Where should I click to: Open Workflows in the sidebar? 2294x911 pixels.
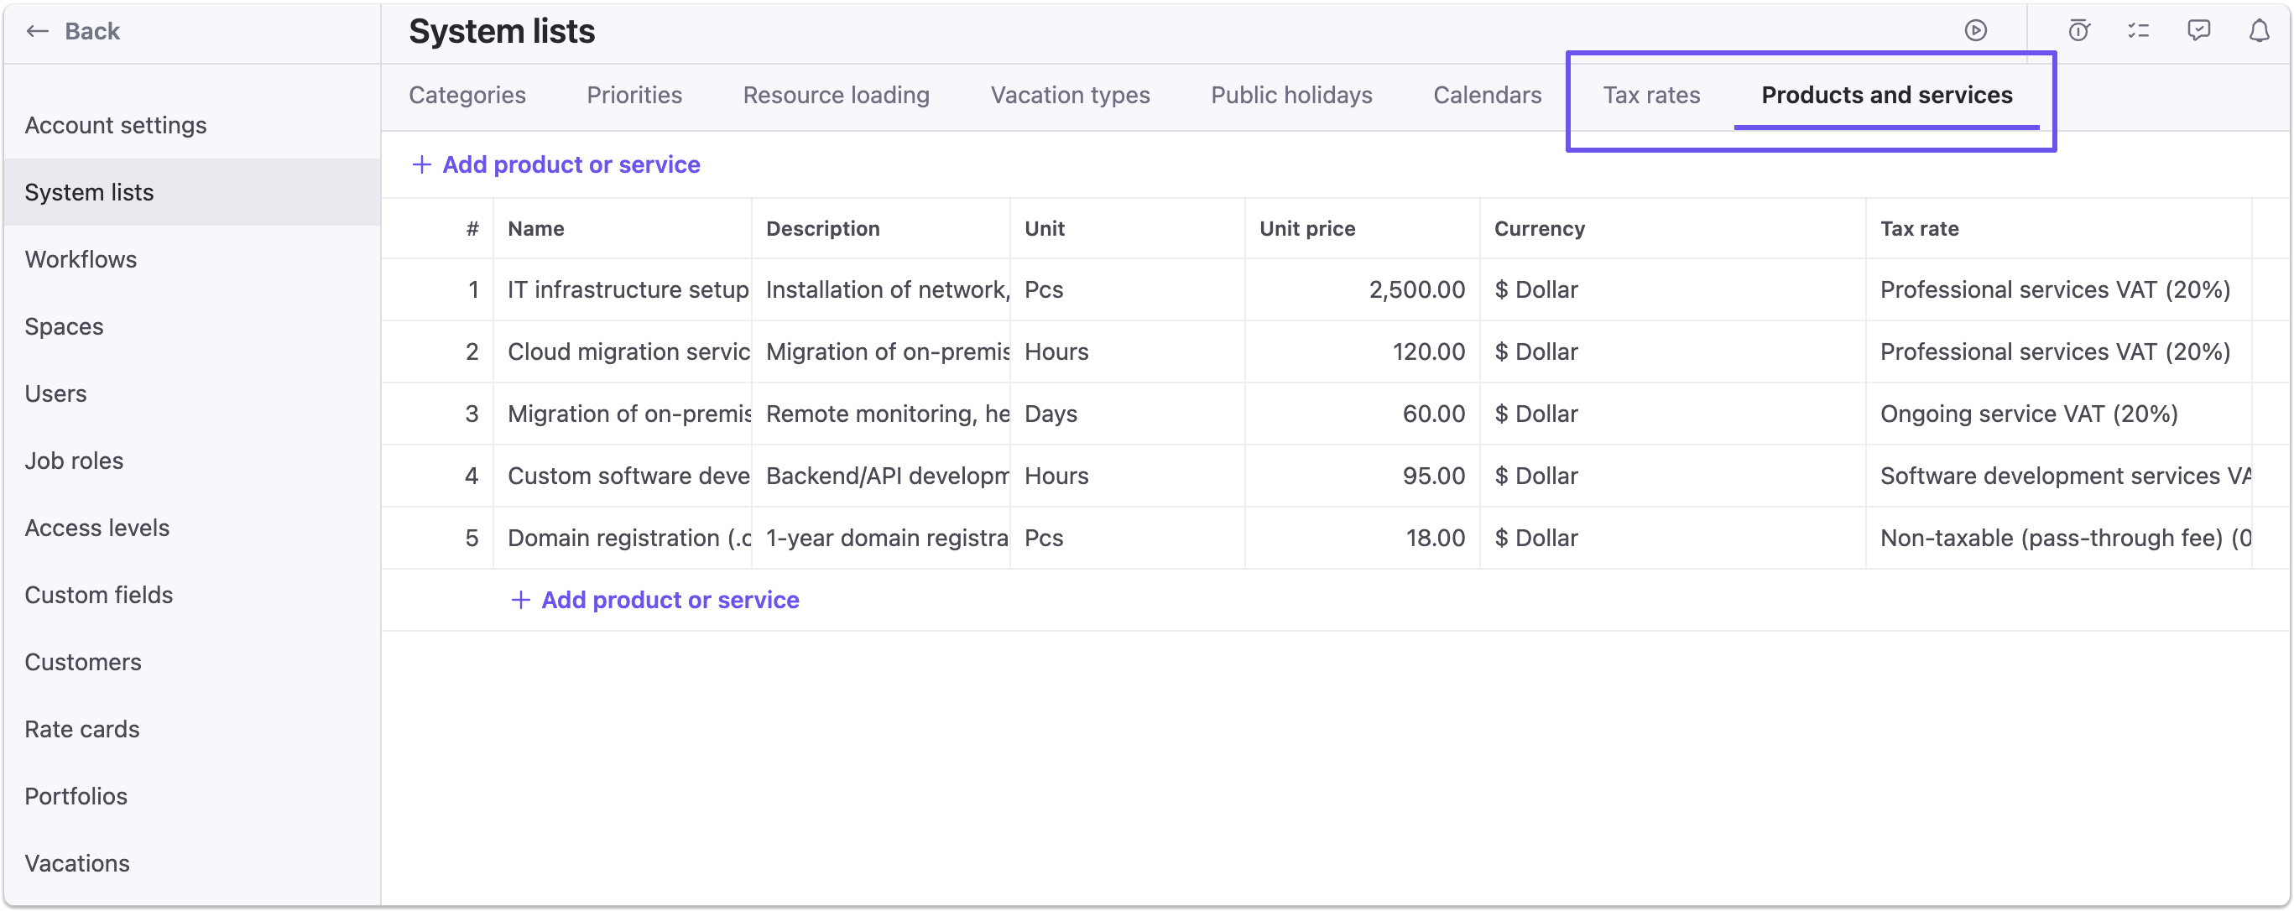(x=81, y=259)
